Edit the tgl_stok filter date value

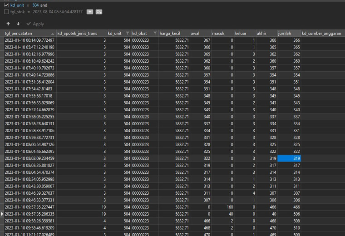pyautogui.click(x=58, y=12)
